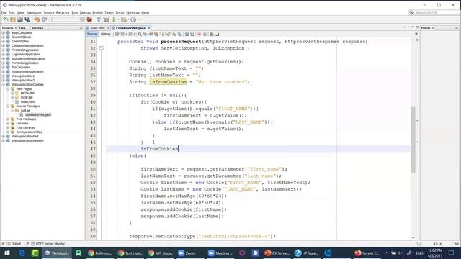Click the Debug Project toolbar icon
Image resolution: width=461 pixels, height=259 pixels.
coord(123,19)
